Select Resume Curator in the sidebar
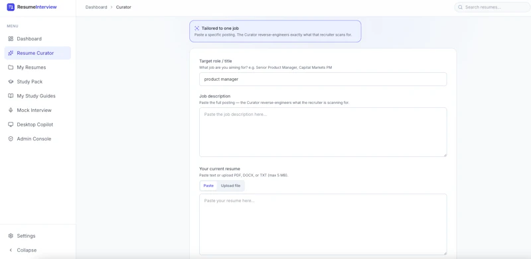531x259 pixels. [x=38, y=53]
